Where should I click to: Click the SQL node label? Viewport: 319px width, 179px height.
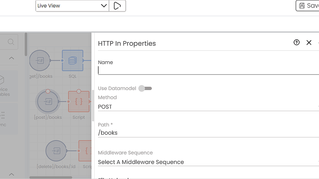coord(73,76)
